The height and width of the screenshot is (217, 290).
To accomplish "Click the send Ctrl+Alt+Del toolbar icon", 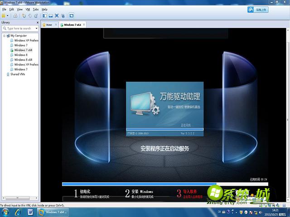I will [15, 16].
